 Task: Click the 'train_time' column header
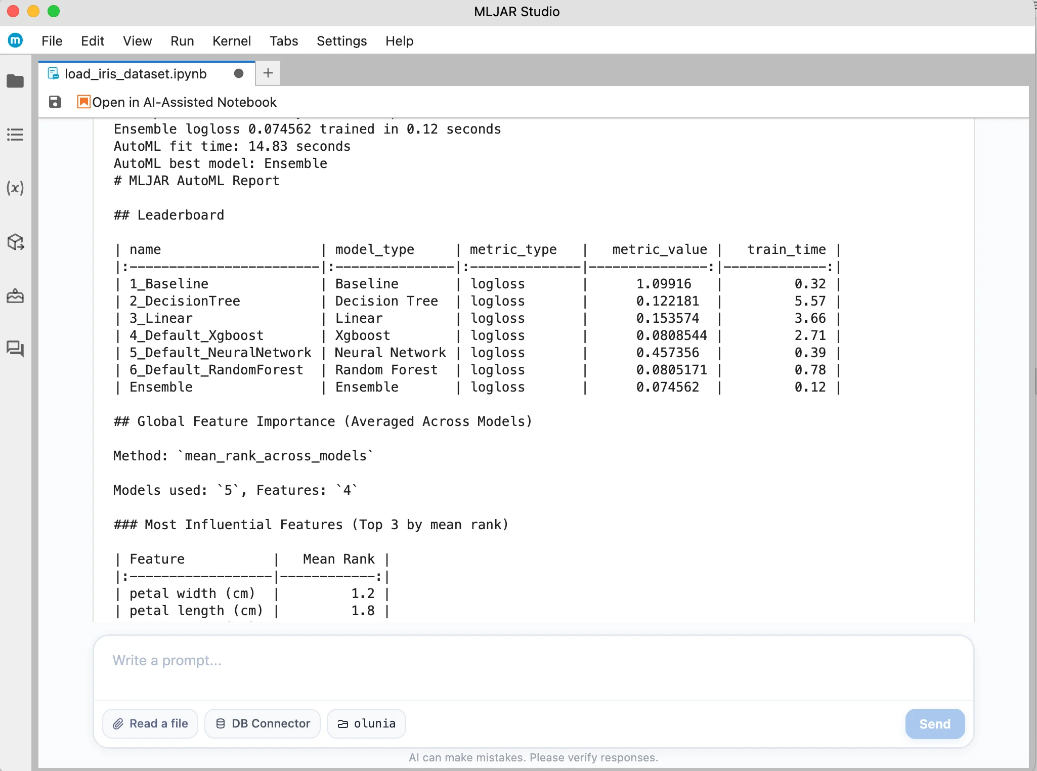tap(787, 249)
